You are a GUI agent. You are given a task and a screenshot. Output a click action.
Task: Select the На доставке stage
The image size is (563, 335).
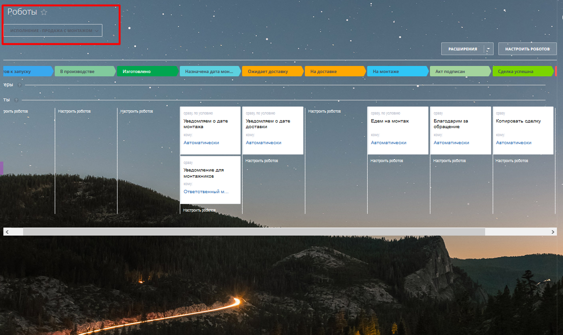pos(335,71)
